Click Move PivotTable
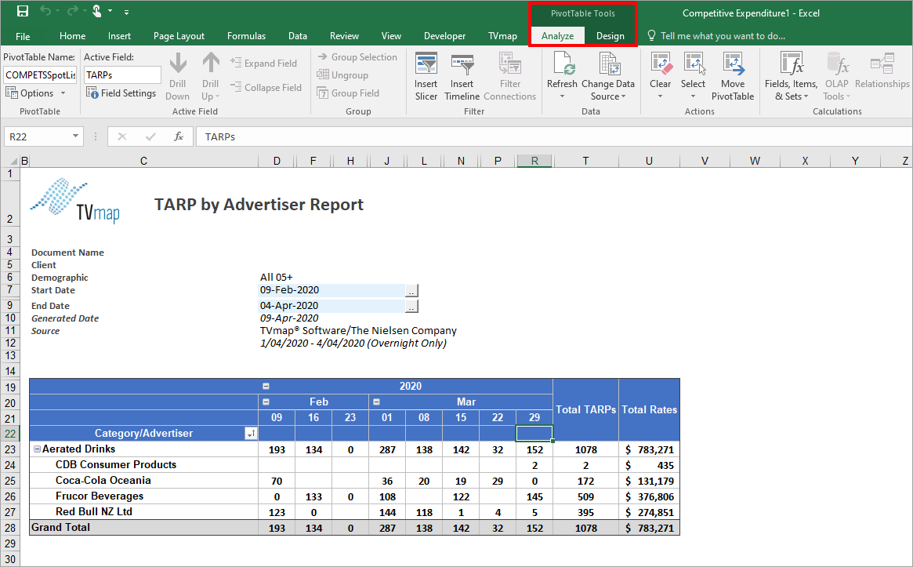 pos(733,76)
